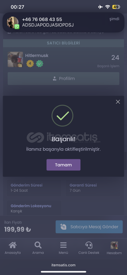Tap the itemsatis.com address bar
This screenshot has height=275, width=127.
(x=64, y=265)
